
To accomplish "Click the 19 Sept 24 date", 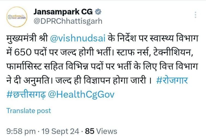I will pyautogui.click(x=60, y=131).
